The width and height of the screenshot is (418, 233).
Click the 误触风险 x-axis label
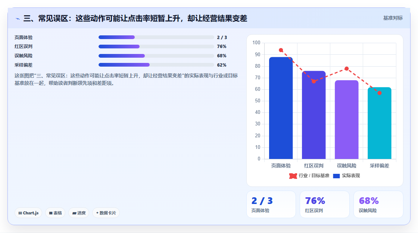tap(347, 166)
